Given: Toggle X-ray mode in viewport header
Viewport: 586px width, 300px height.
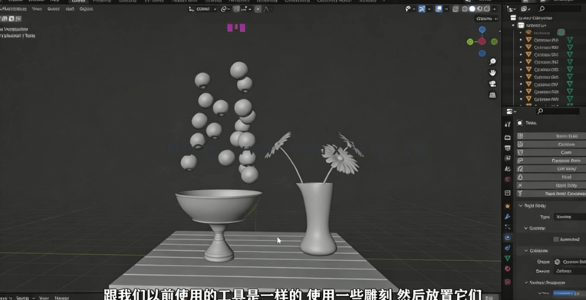Looking at the screenshot, I should pos(455,9).
